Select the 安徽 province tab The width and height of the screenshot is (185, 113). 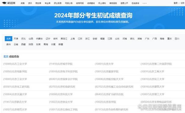[x=95, y=39]
